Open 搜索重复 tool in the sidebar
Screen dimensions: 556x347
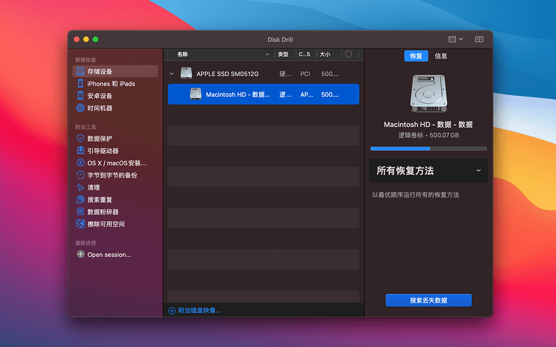tap(115, 199)
